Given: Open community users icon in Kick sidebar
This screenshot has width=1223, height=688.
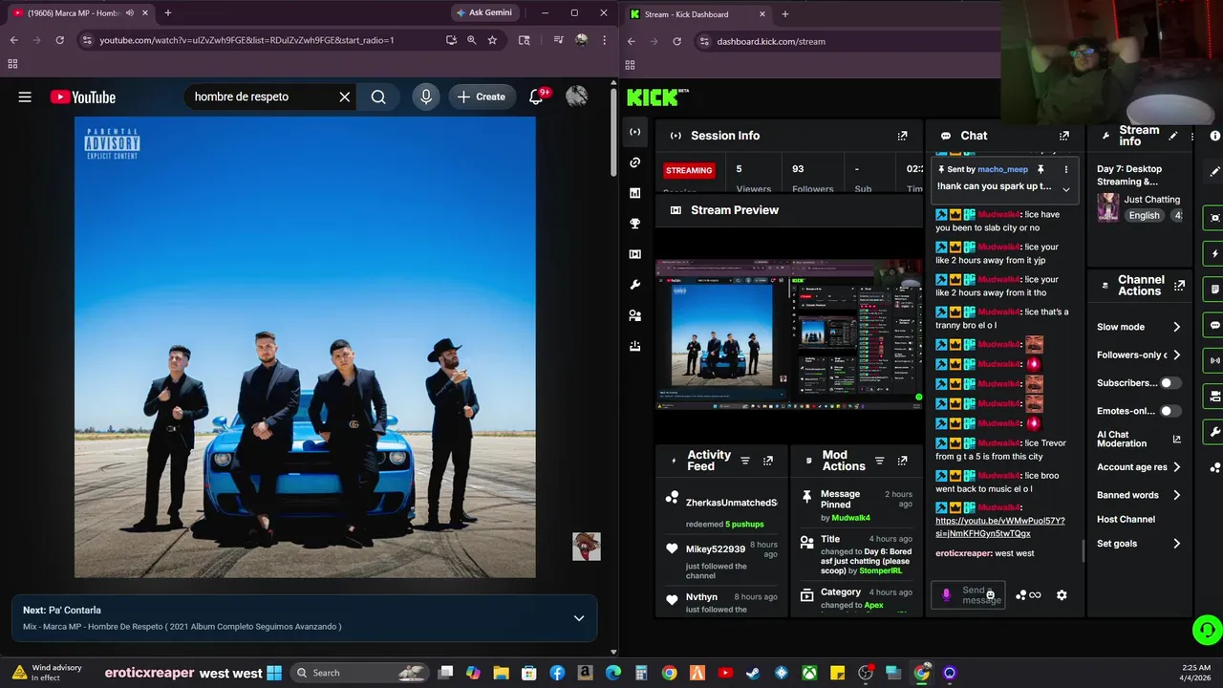Looking at the screenshot, I should (634, 315).
